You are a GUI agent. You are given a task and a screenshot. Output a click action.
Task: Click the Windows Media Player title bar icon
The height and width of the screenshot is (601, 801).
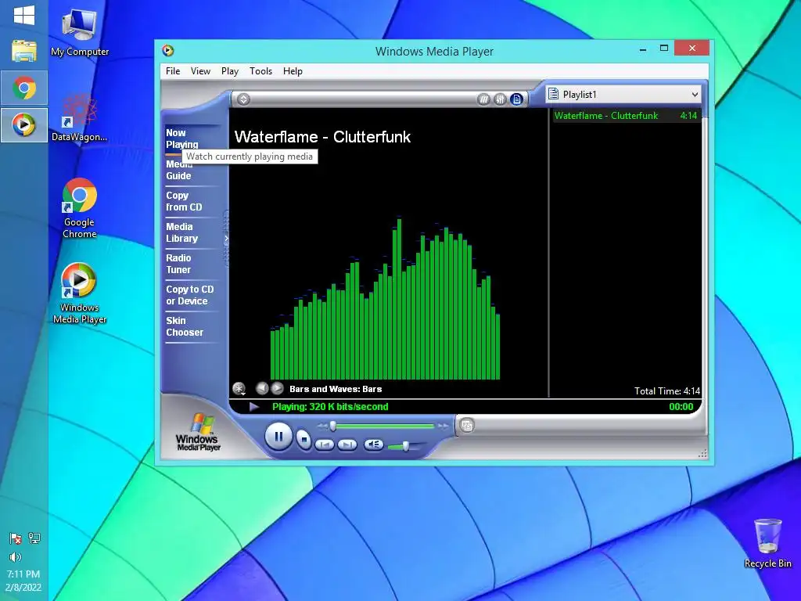(x=167, y=51)
